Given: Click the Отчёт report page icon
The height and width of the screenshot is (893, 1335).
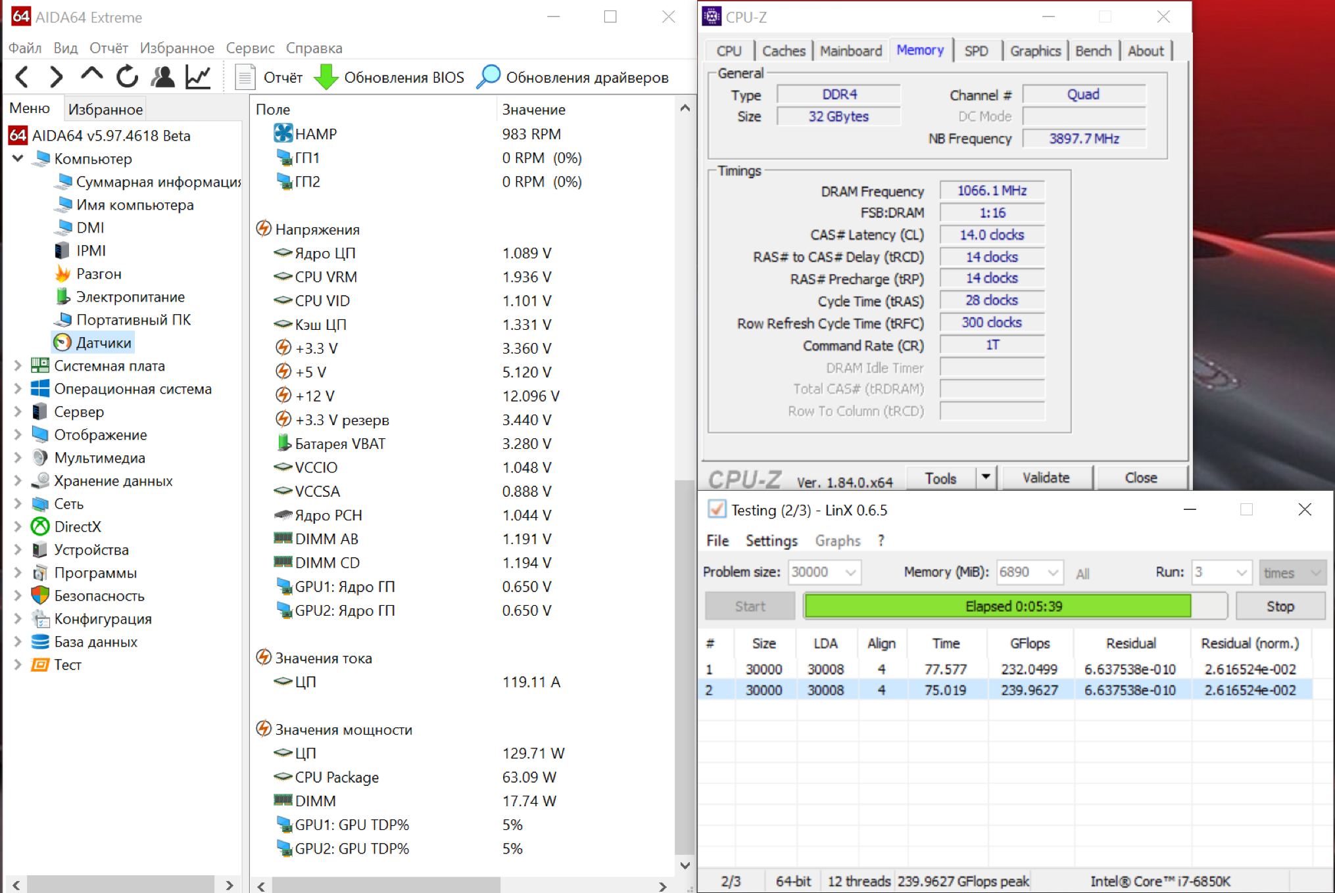Looking at the screenshot, I should click(245, 77).
